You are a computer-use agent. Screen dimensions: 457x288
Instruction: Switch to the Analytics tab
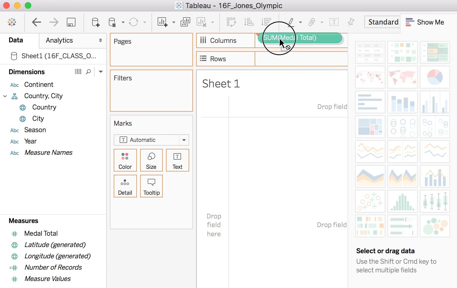tap(59, 40)
